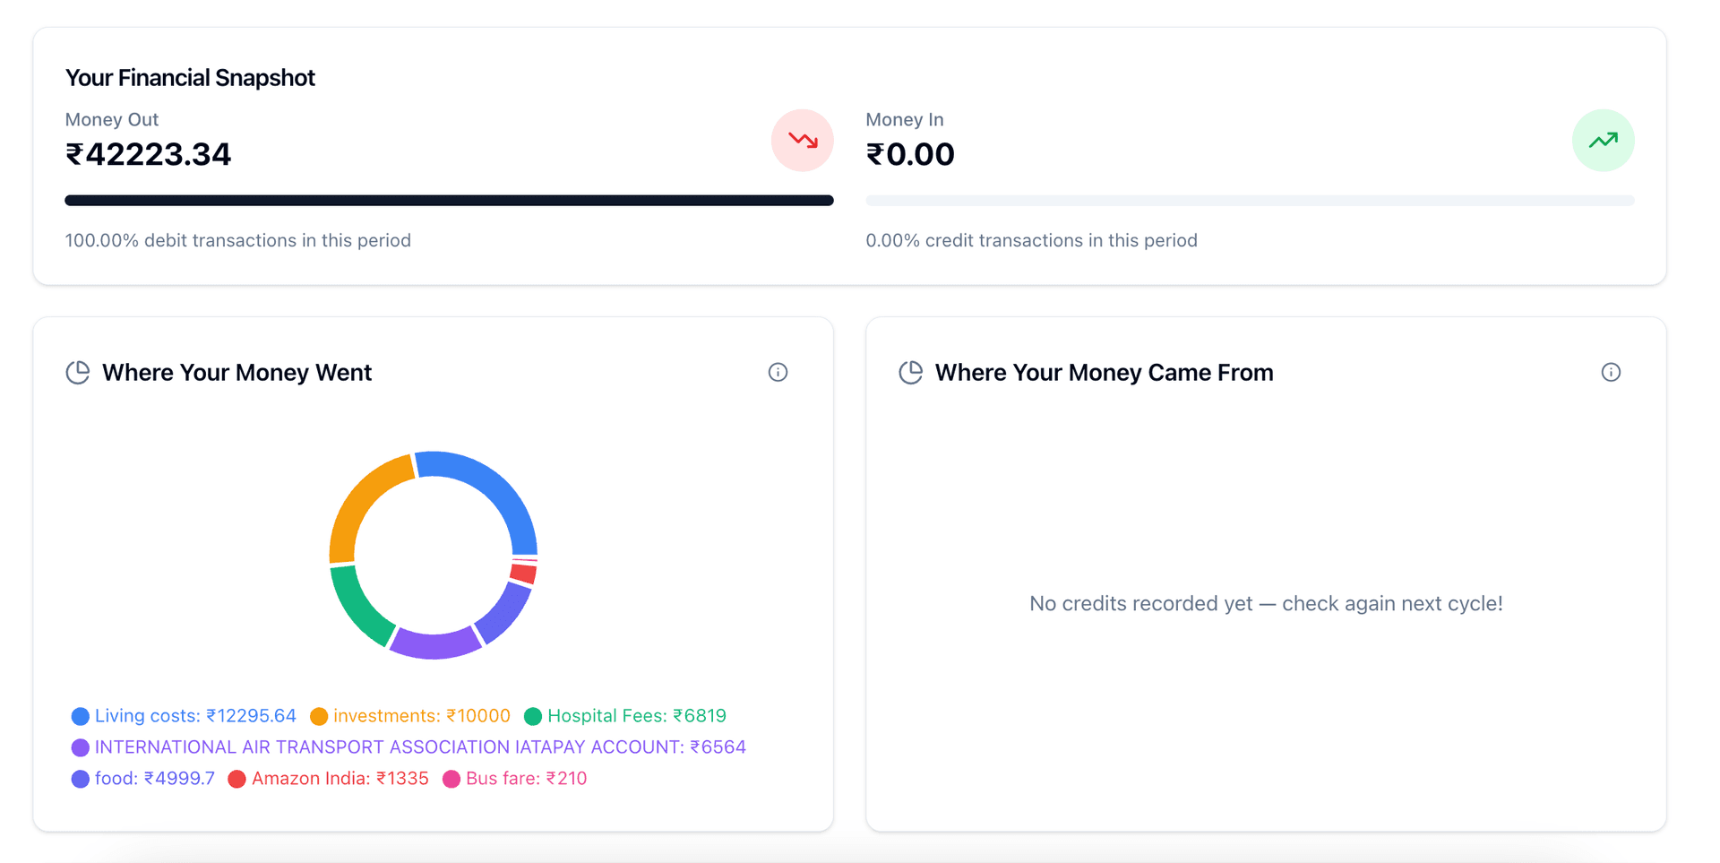Select the food ₹4999.7 legend label
The width and height of the screenshot is (1720, 863).
(x=155, y=779)
